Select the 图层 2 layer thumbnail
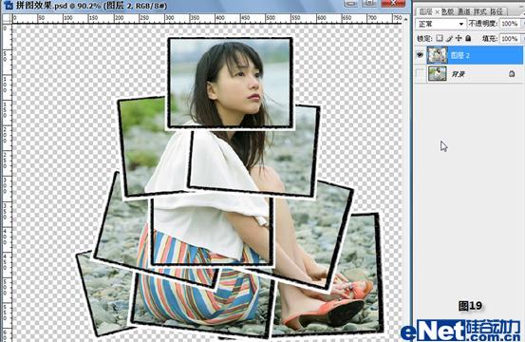 pyautogui.click(x=438, y=55)
